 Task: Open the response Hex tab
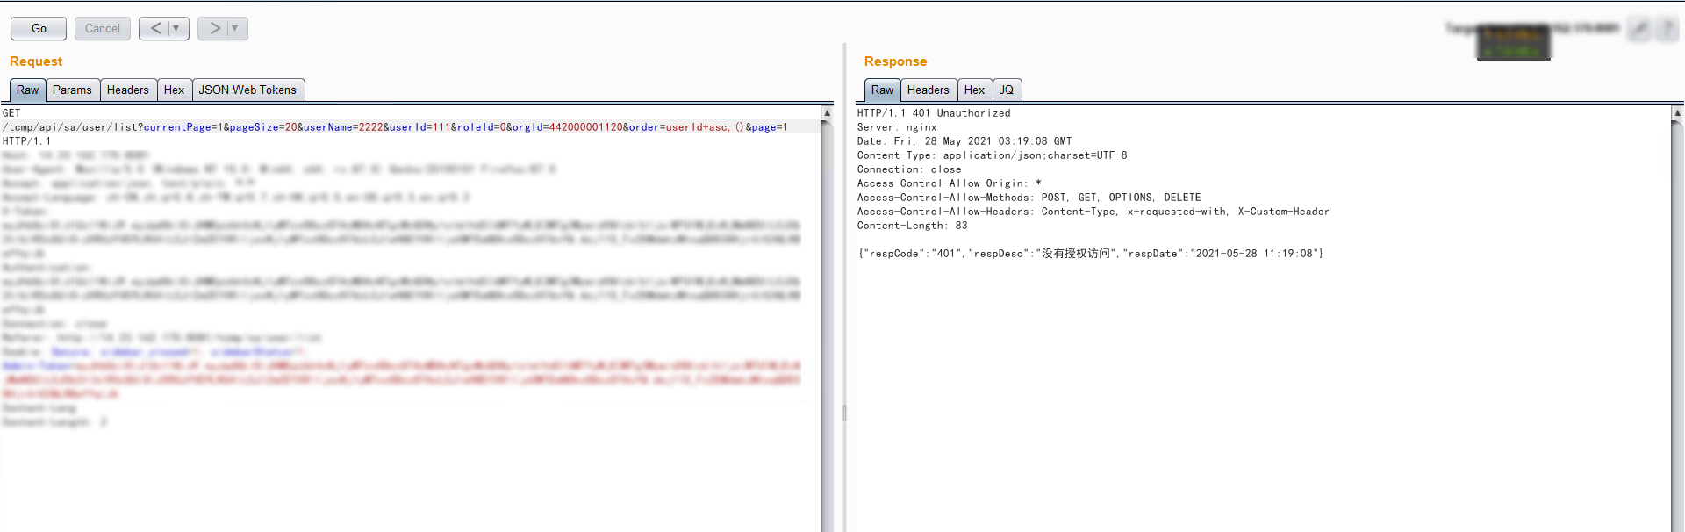point(974,90)
